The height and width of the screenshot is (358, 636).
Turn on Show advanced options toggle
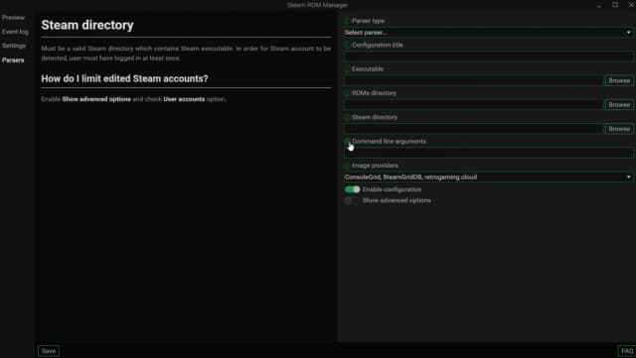pyautogui.click(x=352, y=200)
